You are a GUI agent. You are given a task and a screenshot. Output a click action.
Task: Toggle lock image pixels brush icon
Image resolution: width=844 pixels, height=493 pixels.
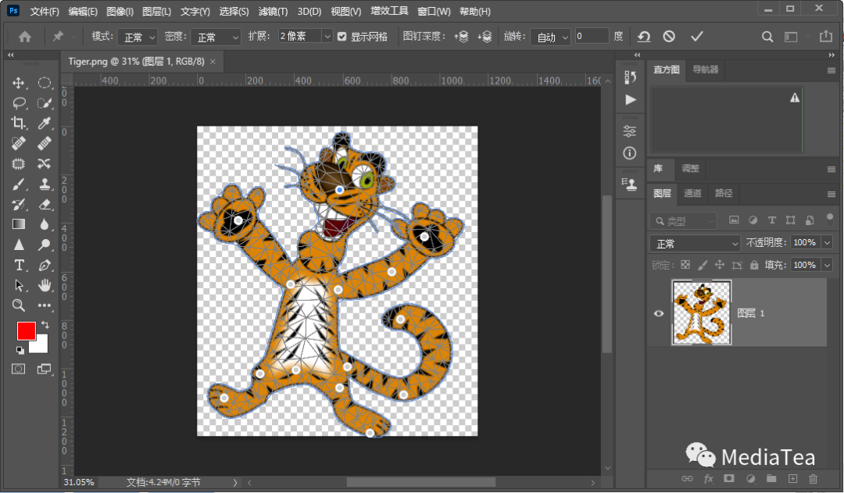703,265
